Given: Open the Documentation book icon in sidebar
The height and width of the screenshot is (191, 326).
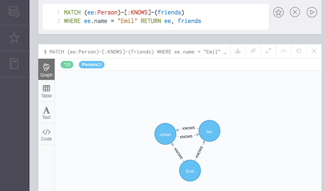Looking at the screenshot, I should click(x=14, y=64).
